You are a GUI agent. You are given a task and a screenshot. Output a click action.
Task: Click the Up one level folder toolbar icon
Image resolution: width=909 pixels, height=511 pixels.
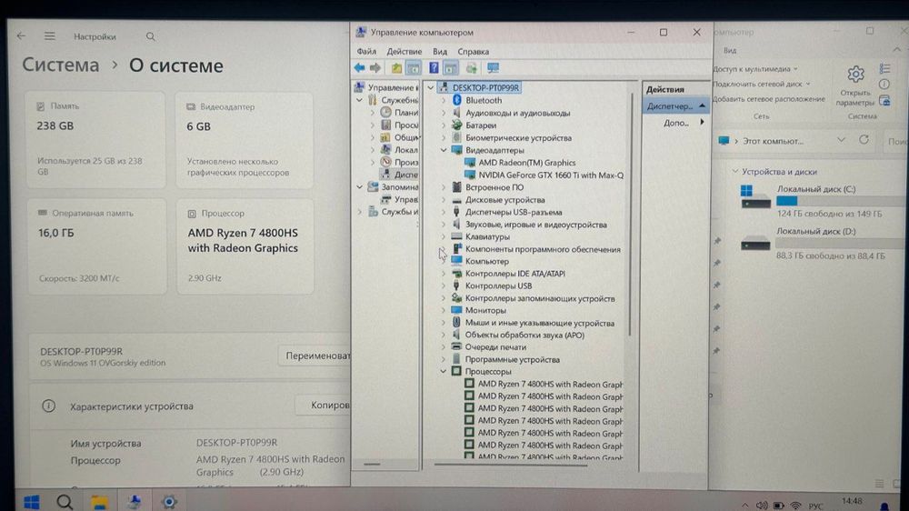396,68
